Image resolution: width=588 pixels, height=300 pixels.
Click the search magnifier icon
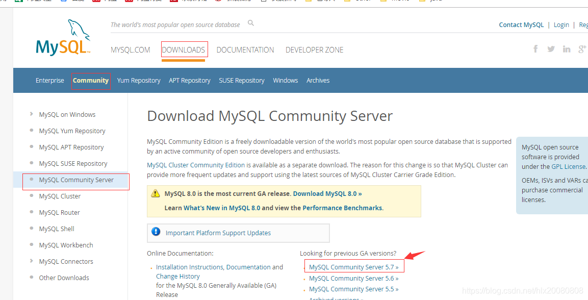(251, 23)
